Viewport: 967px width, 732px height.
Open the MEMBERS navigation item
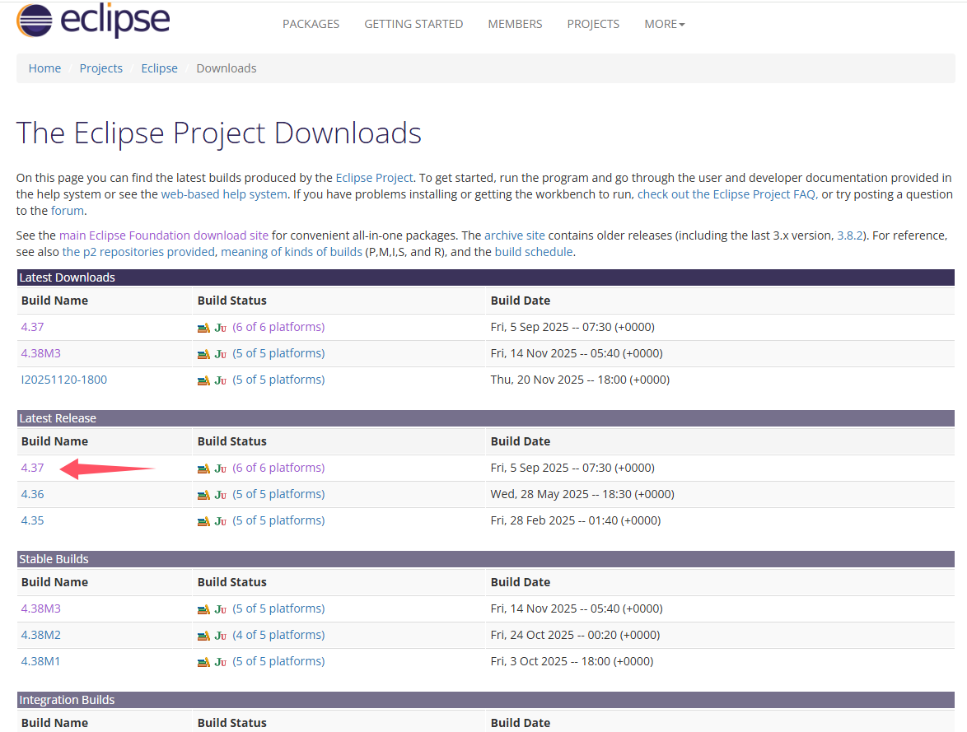click(x=515, y=24)
